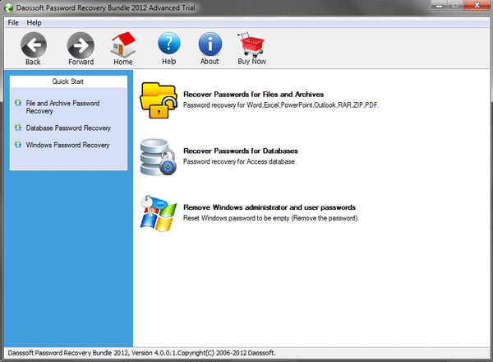Click the database cylinder with padlock icon
Image resolution: width=493 pixels, height=362 pixels.
click(x=159, y=157)
